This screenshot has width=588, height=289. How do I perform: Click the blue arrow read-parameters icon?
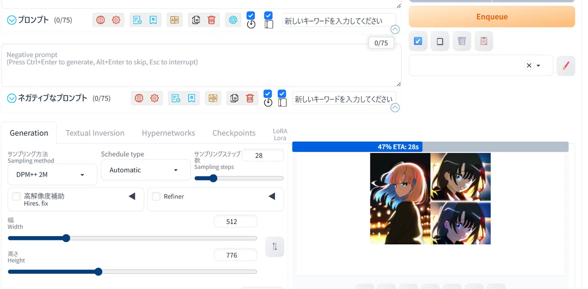click(418, 42)
